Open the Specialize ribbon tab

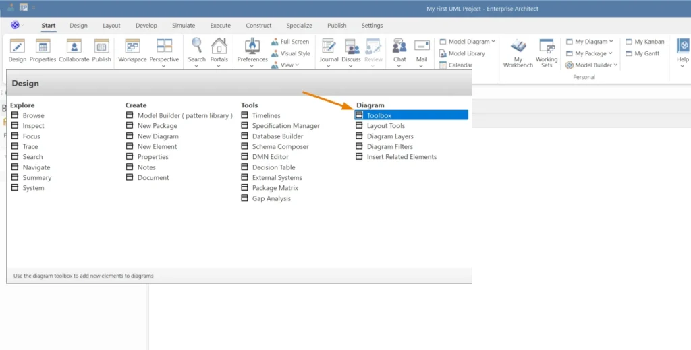(x=299, y=26)
